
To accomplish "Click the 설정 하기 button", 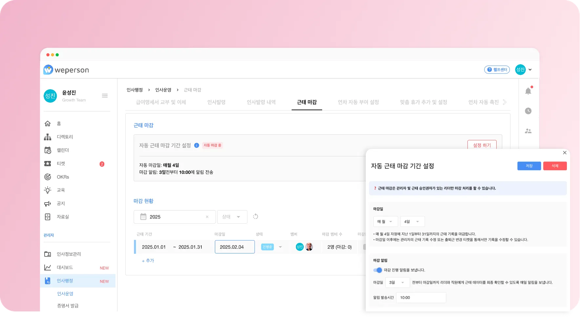I will [482, 145].
